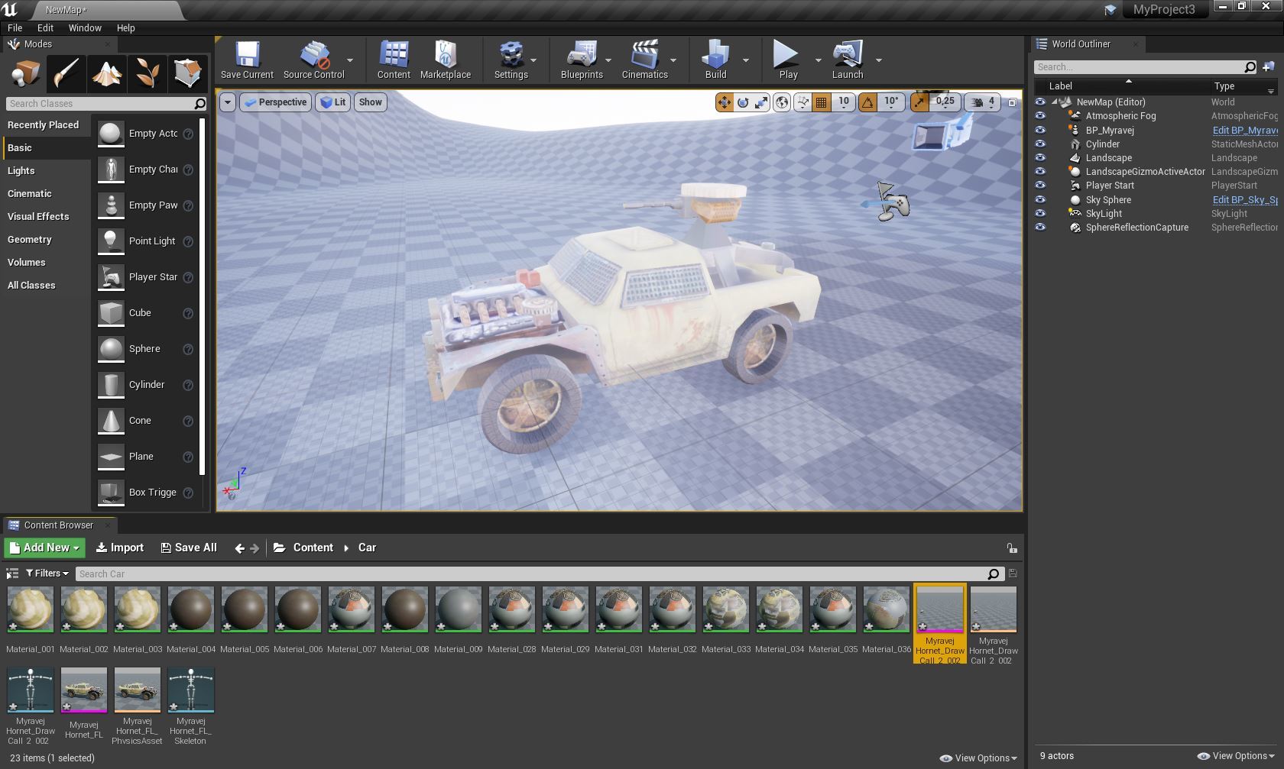Open grid snap value 10 dropdown

point(844,102)
